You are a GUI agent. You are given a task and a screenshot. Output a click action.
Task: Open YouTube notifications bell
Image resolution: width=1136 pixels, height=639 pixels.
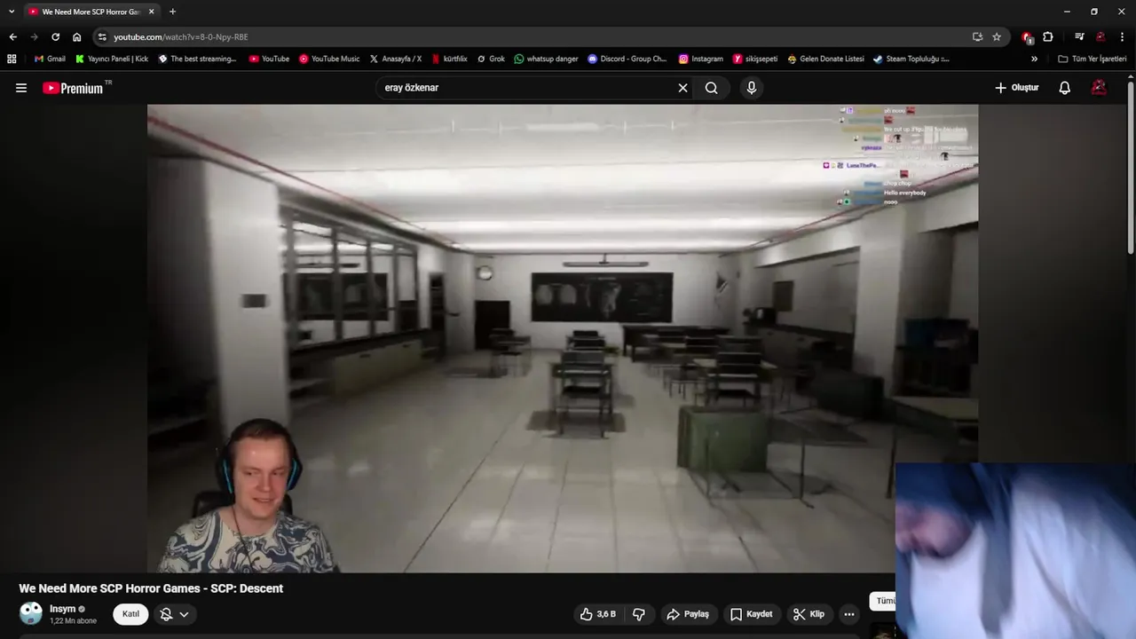(1064, 88)
